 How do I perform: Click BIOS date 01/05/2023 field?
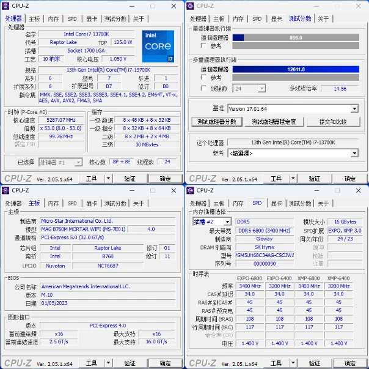(x=108, y=303)
